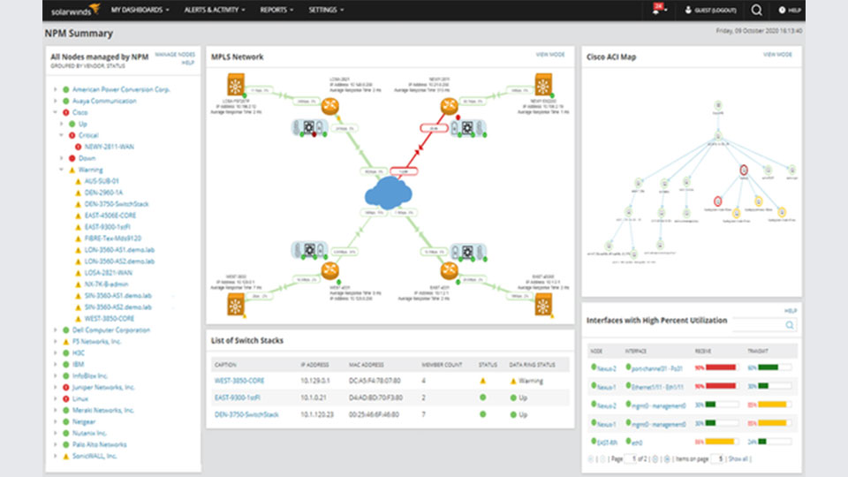Open the EAST-4506E-CORE node in tree

110,216
